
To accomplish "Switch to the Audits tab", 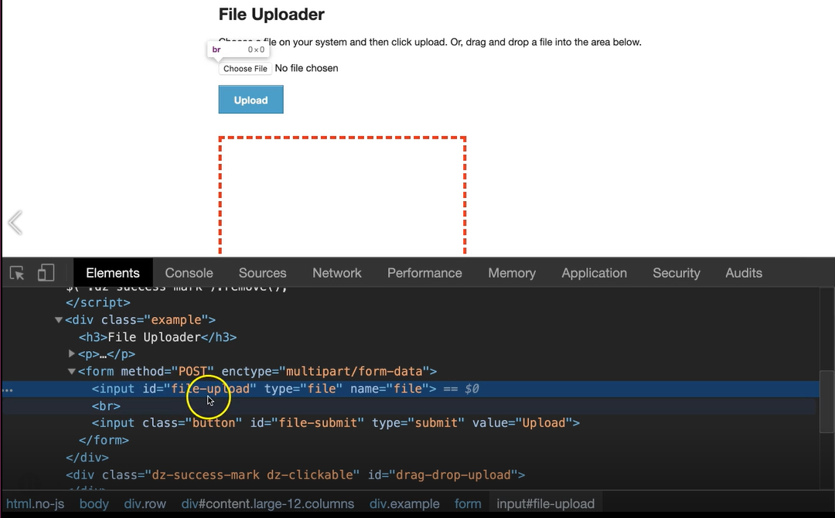I will click(x=744, y=273).
